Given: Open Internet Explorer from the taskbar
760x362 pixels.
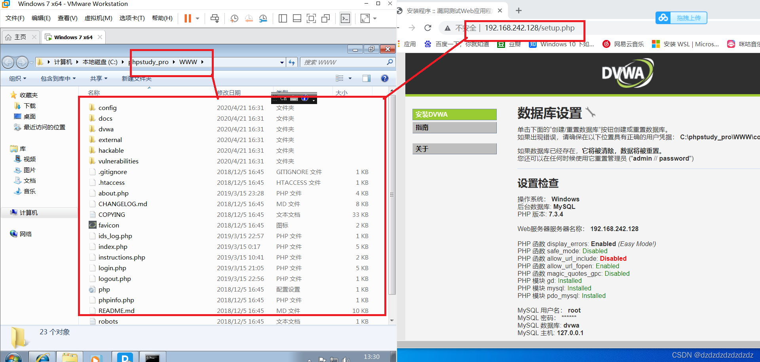Looking at the screenshot, I should click(42, 357).
